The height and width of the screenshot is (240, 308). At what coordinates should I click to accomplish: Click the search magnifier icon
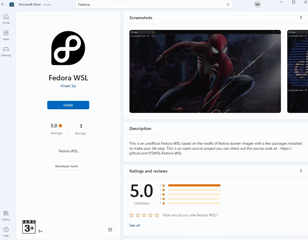pos(228,4)
